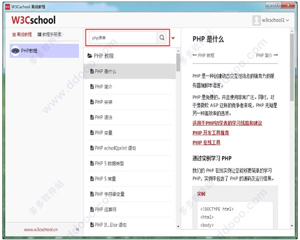Screen dimensions: 300x240
Task: Click the PHP elephant logo icon
Action: coord(15,51)
